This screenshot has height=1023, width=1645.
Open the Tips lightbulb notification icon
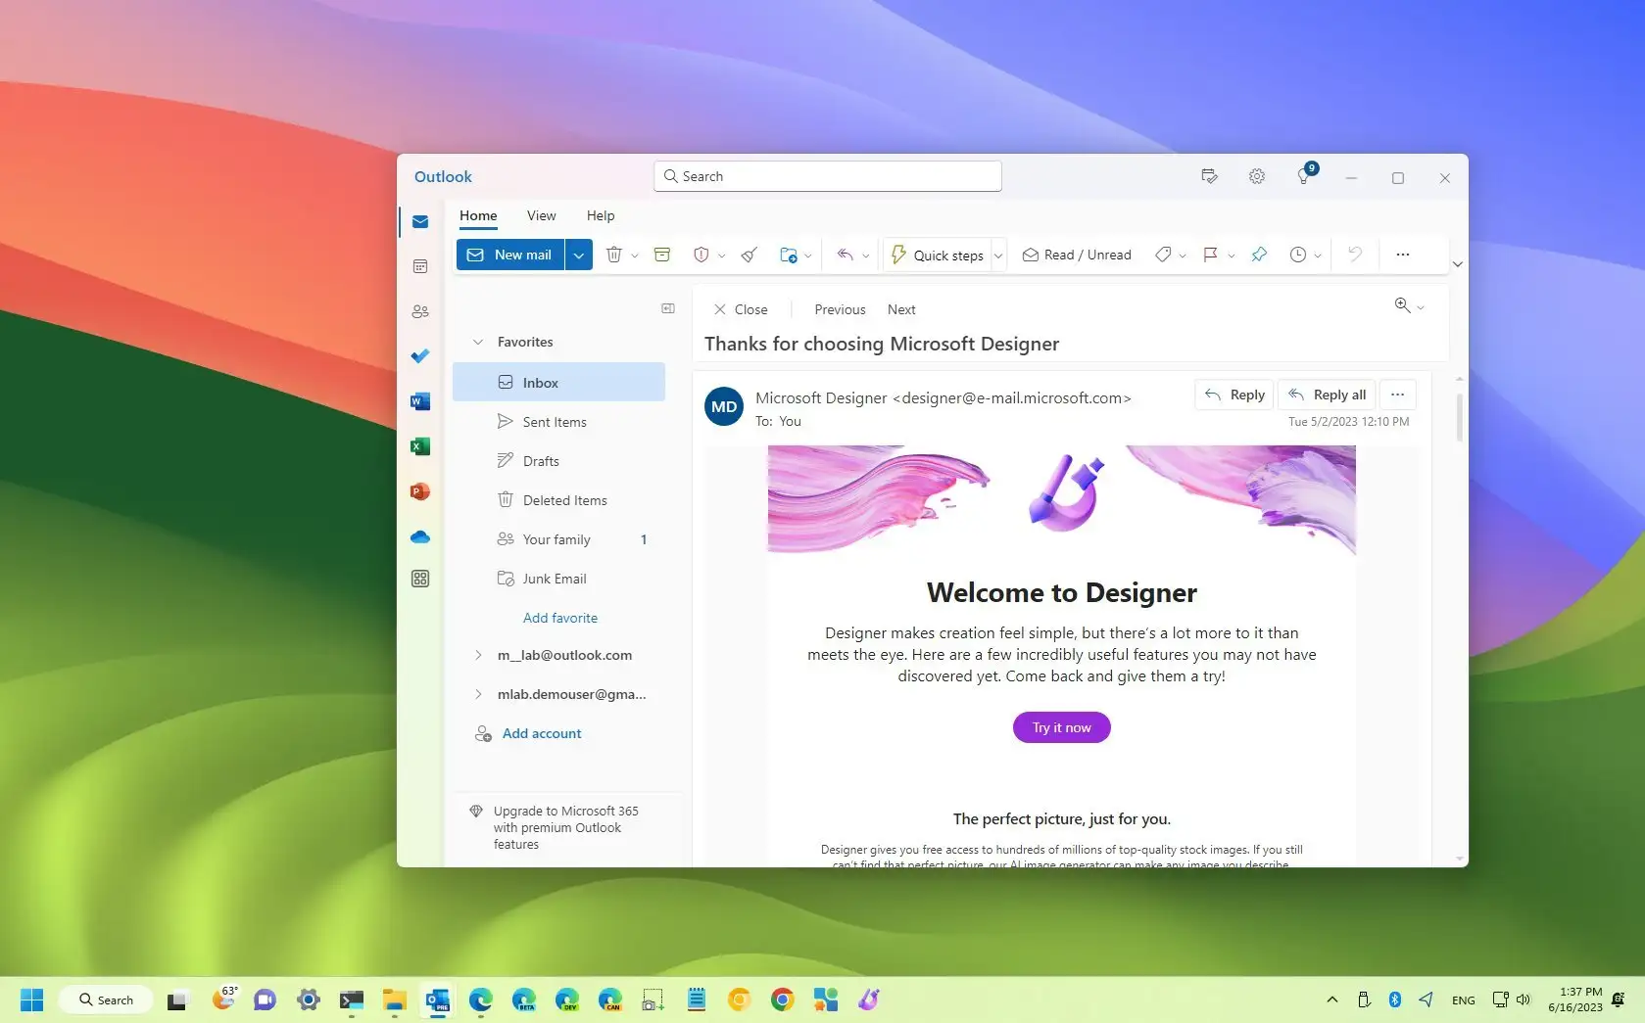tap(1304, 176)
